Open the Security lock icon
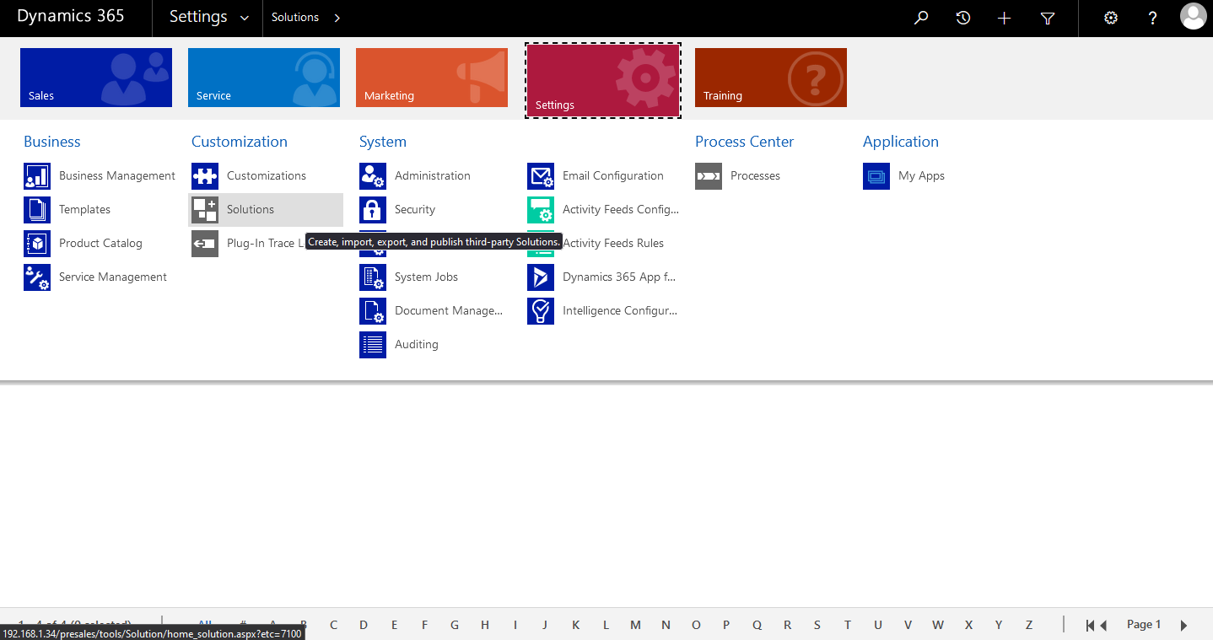Image resolution: width=1213 pixels, height=640 pixels. [373, 210]
